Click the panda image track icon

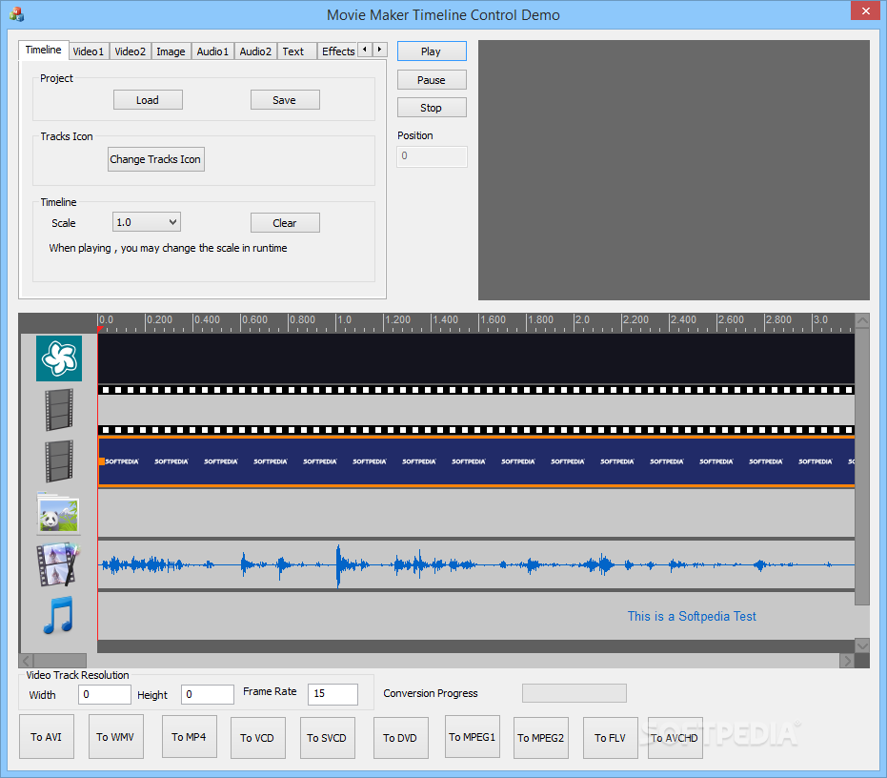coord(59,514)
